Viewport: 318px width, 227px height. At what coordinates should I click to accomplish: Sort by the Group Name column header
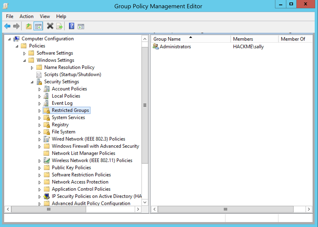(167, 39)
